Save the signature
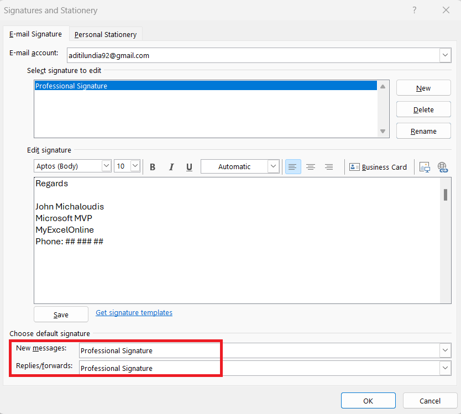This screenshot has width=461, height=414. [61, 315]
